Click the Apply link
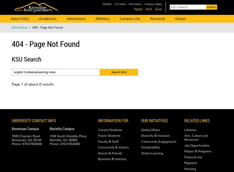Image resolution: width=234 pixels, height=172 pixels. [138, 9]
